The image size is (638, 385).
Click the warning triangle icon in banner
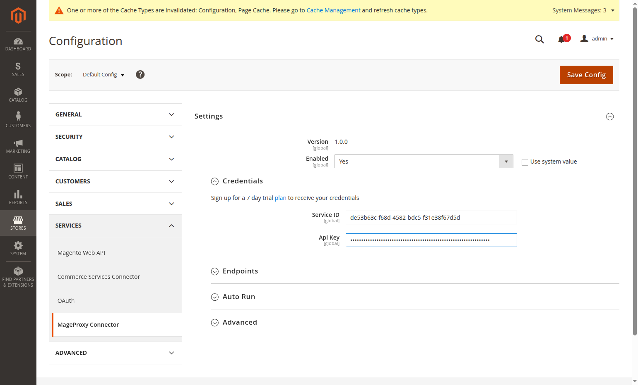point(59,10)
